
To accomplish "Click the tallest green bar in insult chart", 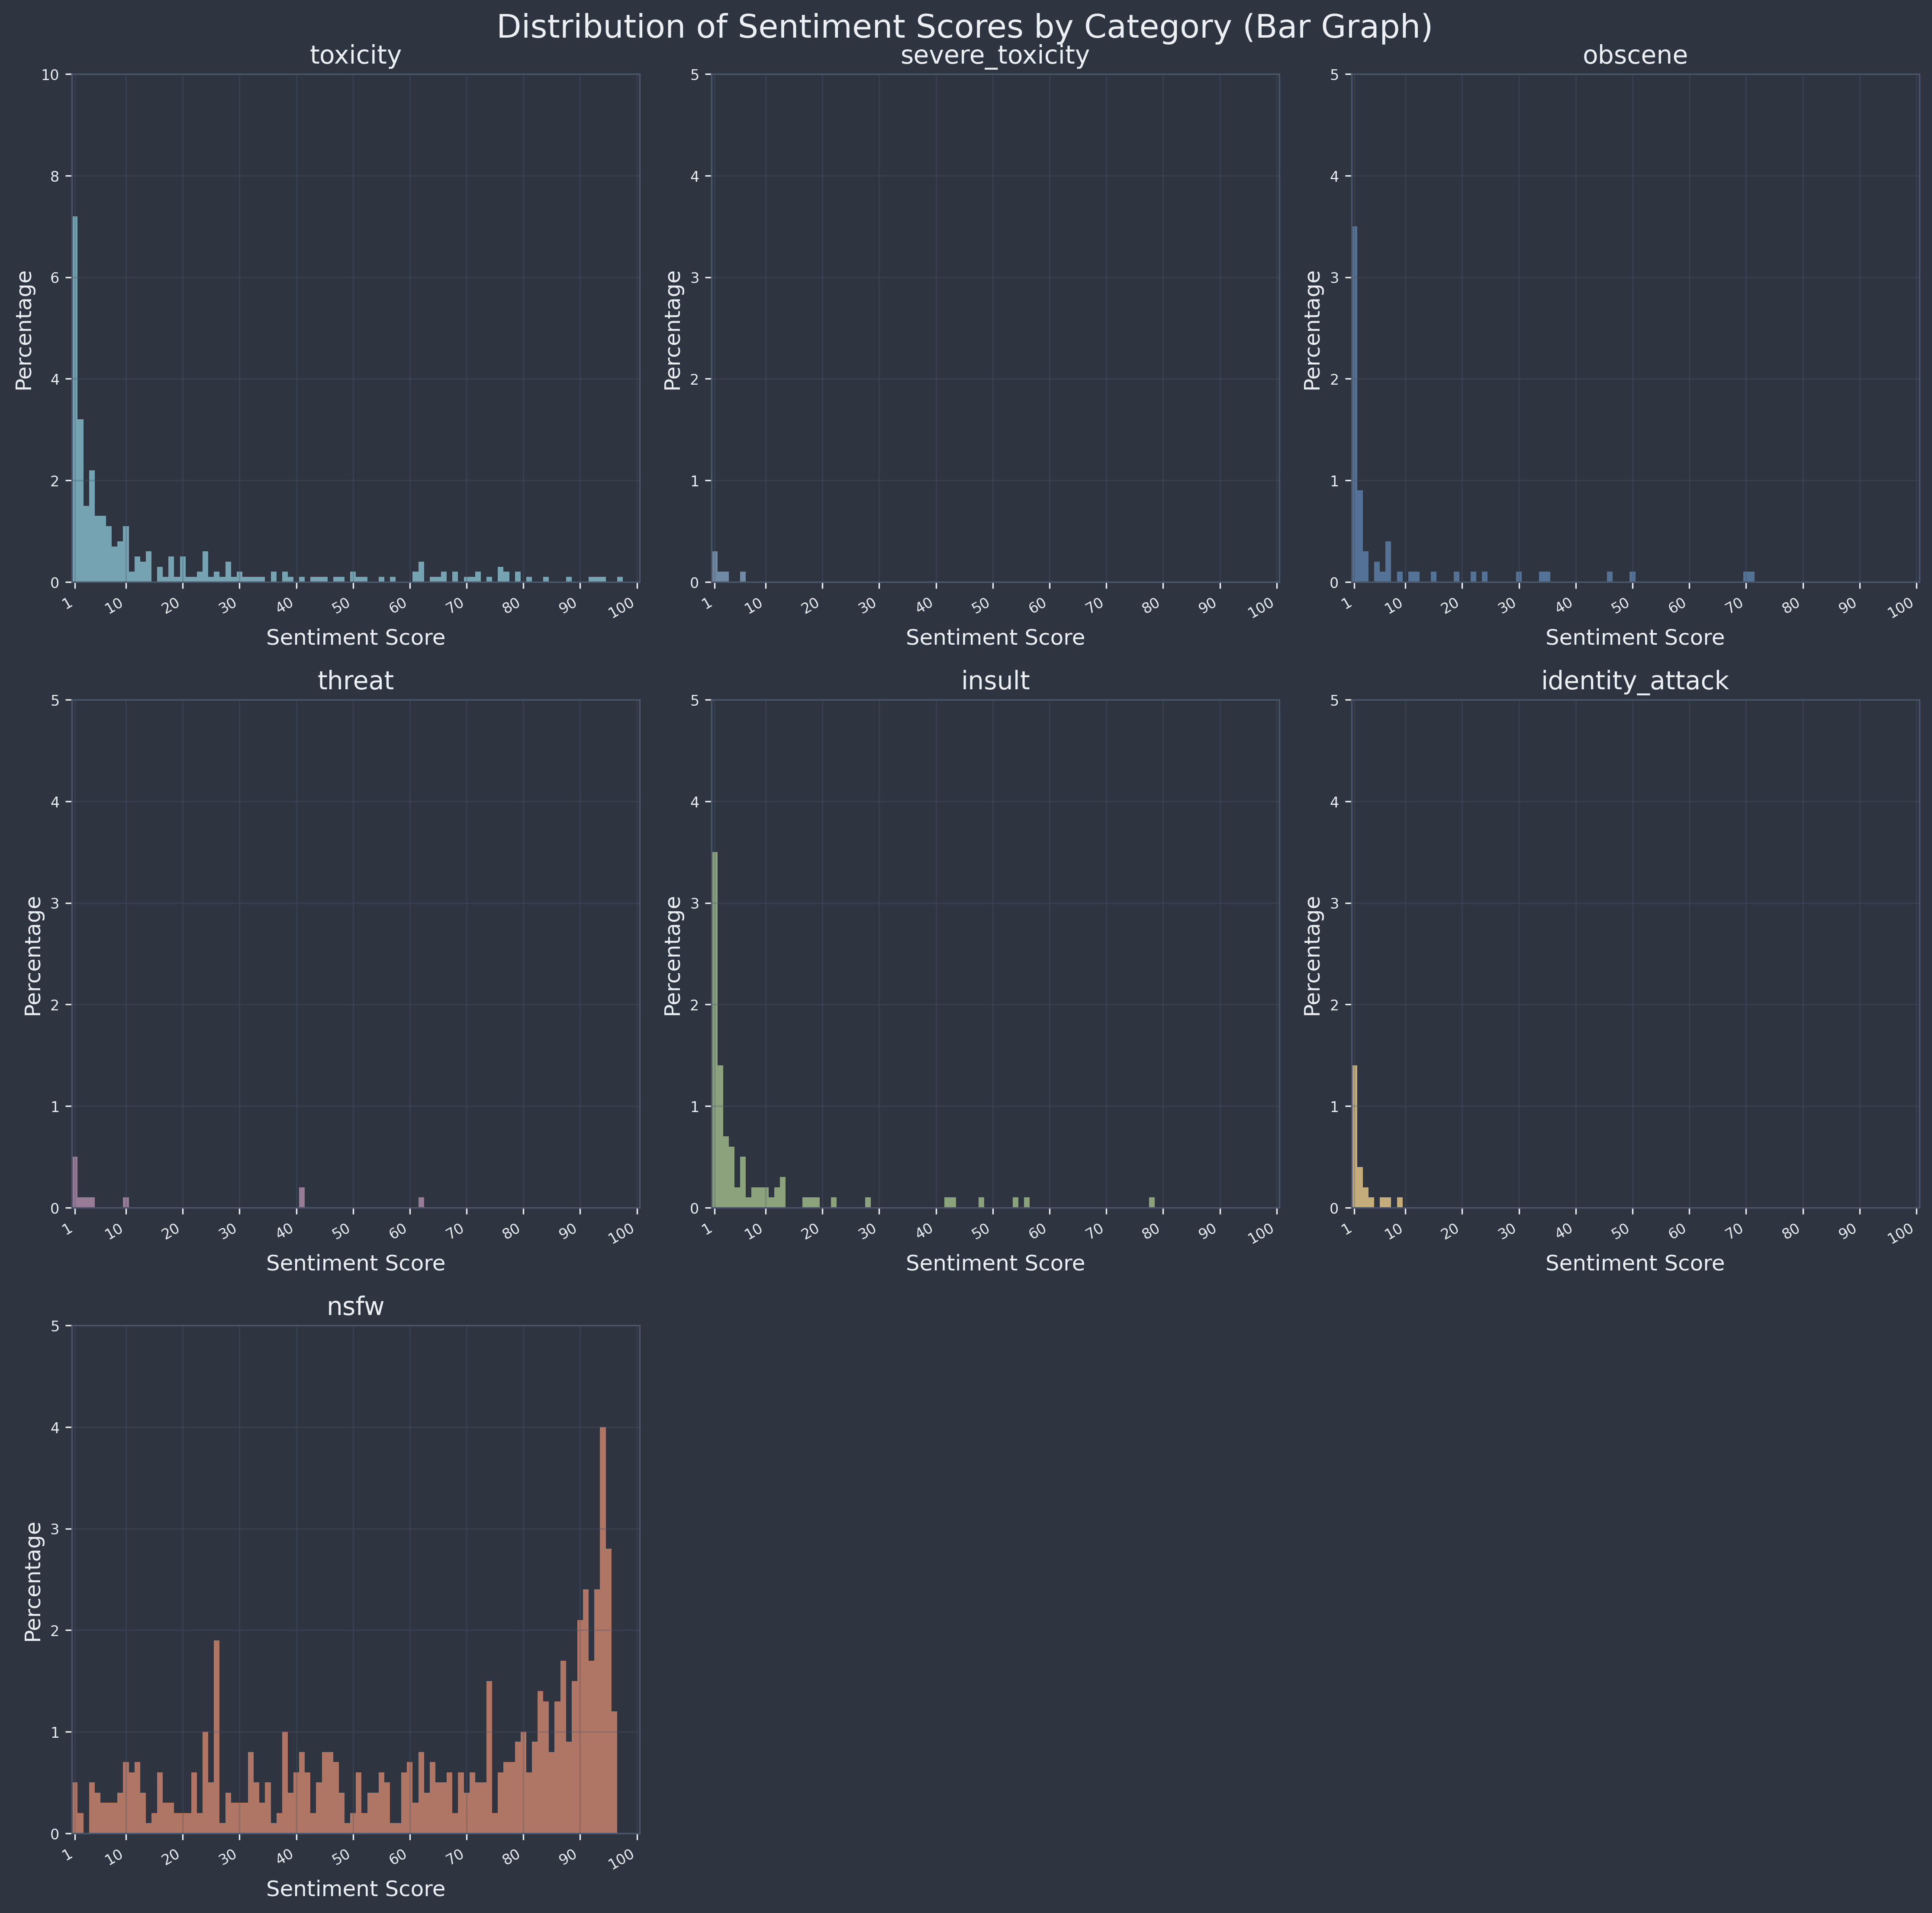I will coord(715,1030).
